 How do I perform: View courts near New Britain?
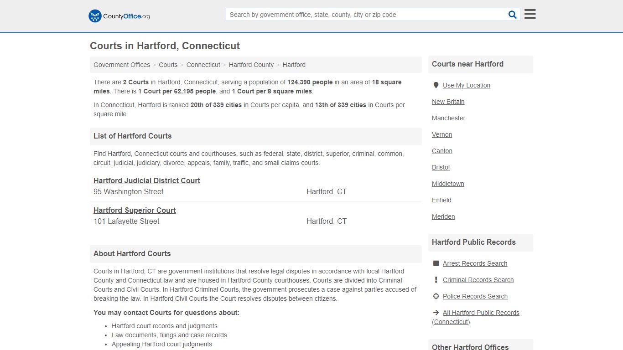[448, 102]
